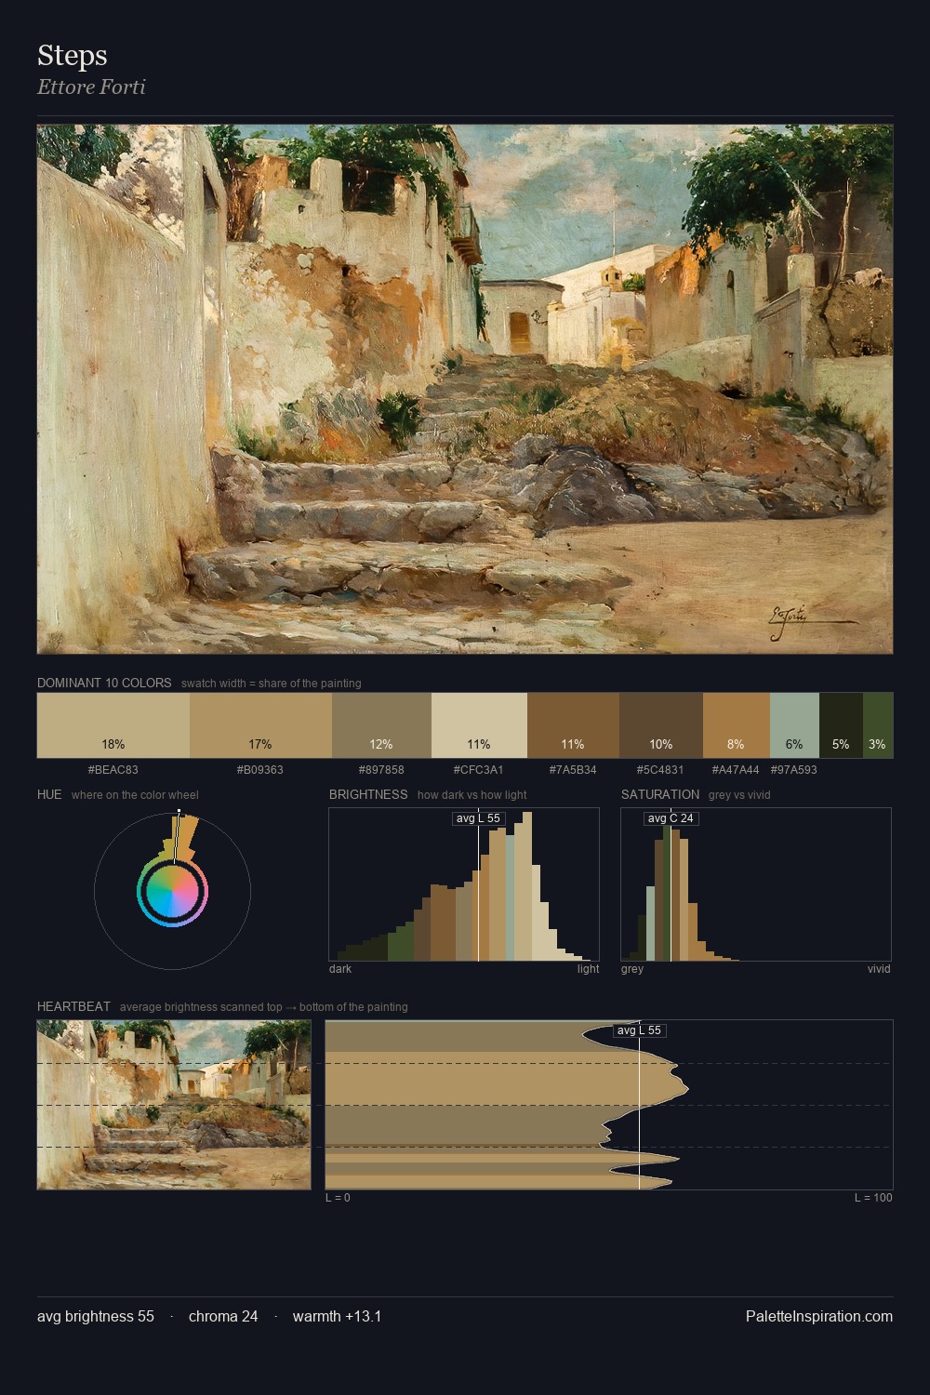Click hex code '#5C4831'
Screen dimensions: 930x1395
[x=660, y=770]
